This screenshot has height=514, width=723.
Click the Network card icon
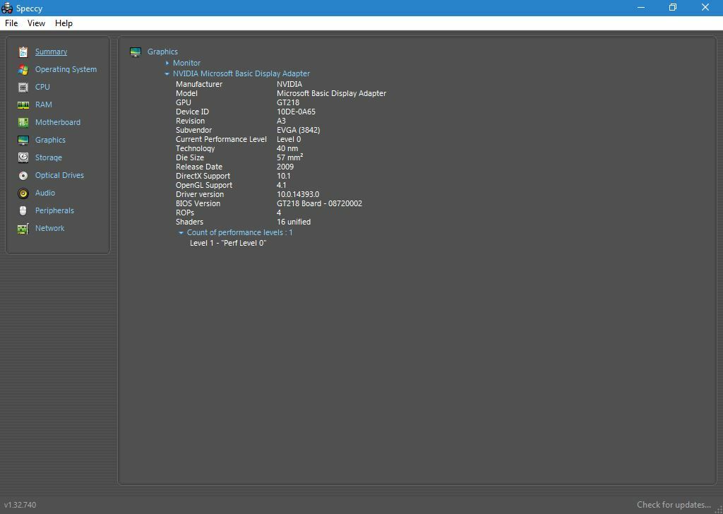(23, 228)
